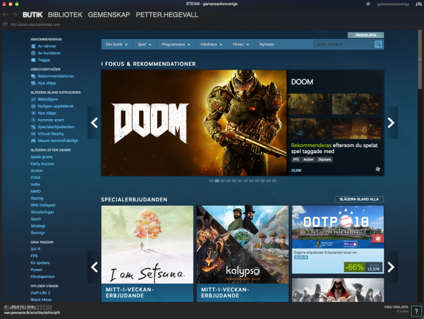The width and height of the screenshot is (424, 319).
Task: Click the search magnifier icon in store
Action: click(x=378, y=44)
